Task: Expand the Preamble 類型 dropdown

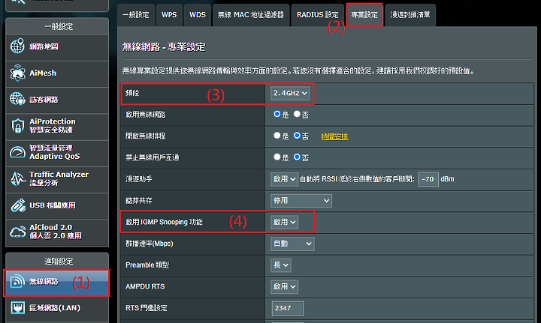Action: (x=281, y=265)
